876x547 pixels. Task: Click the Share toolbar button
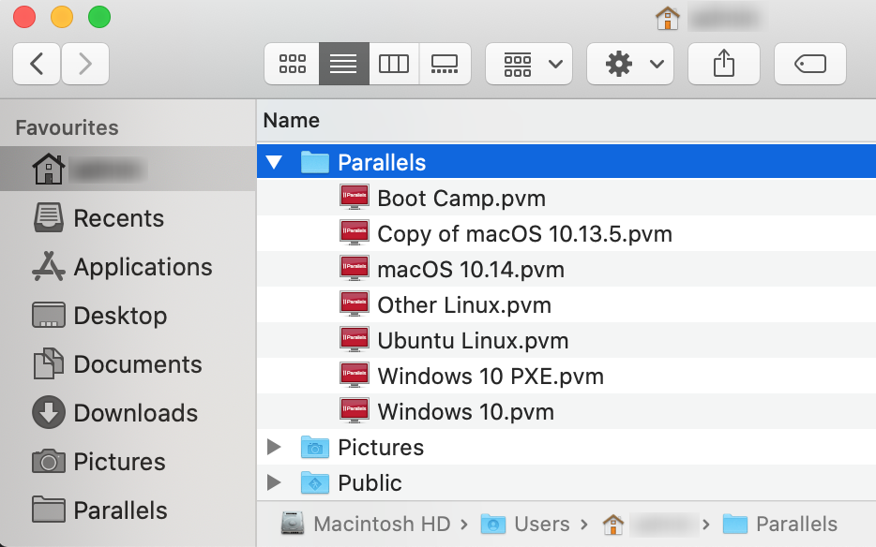coord(723,64)
